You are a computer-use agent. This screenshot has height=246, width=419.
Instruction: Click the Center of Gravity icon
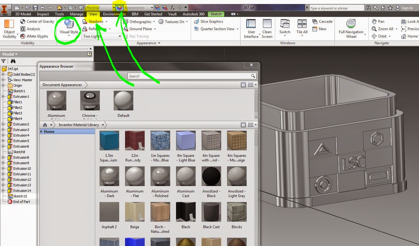22,22
